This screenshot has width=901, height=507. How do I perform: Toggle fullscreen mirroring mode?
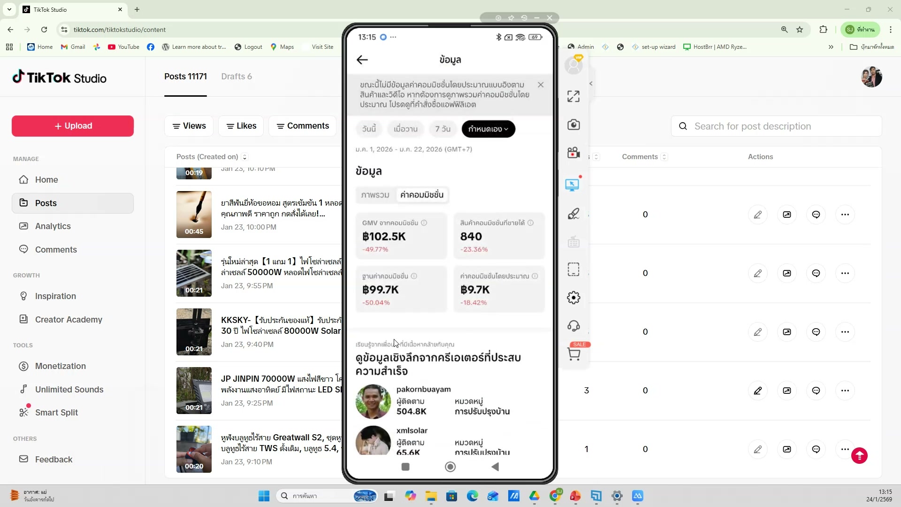(x=573, y=96)
